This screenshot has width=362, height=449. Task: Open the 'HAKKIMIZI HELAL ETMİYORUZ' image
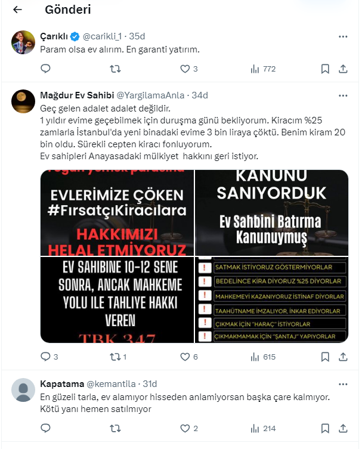tap(117, 212)
